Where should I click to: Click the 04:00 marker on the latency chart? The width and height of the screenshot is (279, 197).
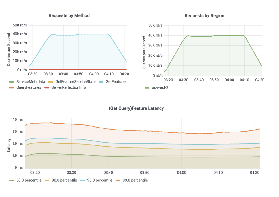tap(182, 173)
